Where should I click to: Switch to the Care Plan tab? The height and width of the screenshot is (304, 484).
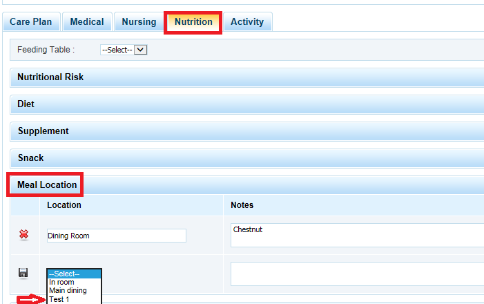32,22
